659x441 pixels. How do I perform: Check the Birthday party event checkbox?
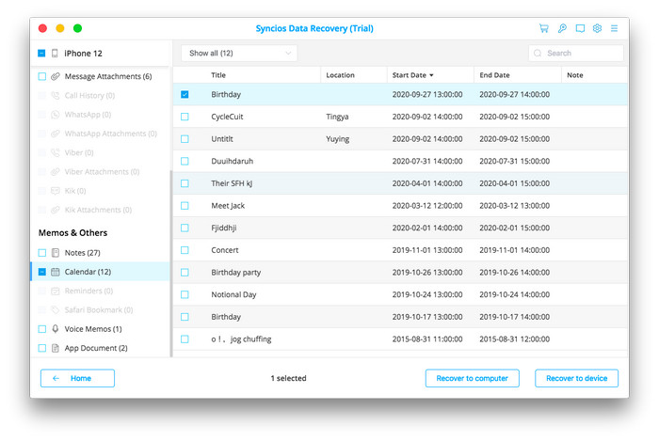pyautogui.click(x=185, y=273)
